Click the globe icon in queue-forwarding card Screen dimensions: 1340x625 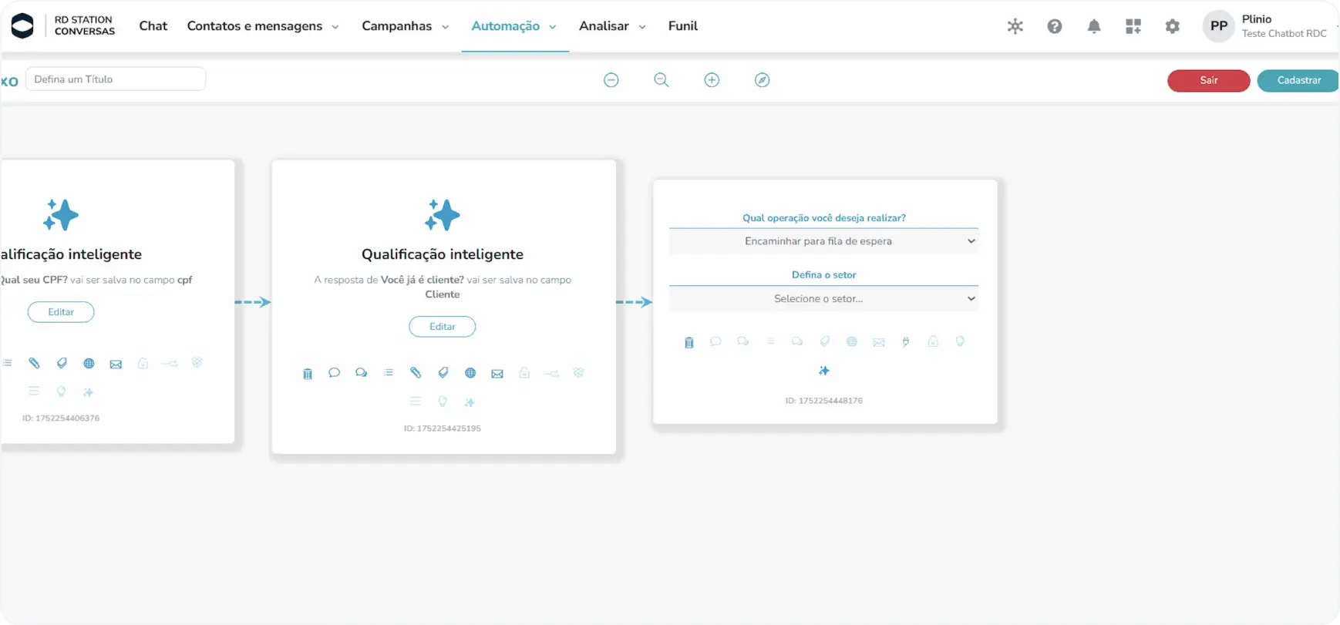click(852, 341)
